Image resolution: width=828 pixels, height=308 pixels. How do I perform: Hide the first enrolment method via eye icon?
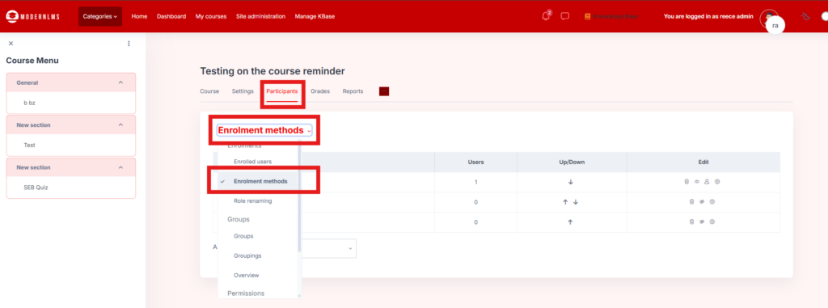[x=696, y=181]
